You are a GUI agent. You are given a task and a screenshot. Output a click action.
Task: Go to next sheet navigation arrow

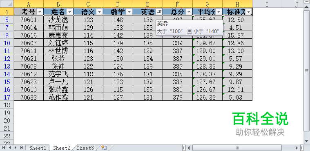(x=16, y=148)
